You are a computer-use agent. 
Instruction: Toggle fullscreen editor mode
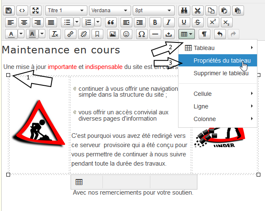36,11
